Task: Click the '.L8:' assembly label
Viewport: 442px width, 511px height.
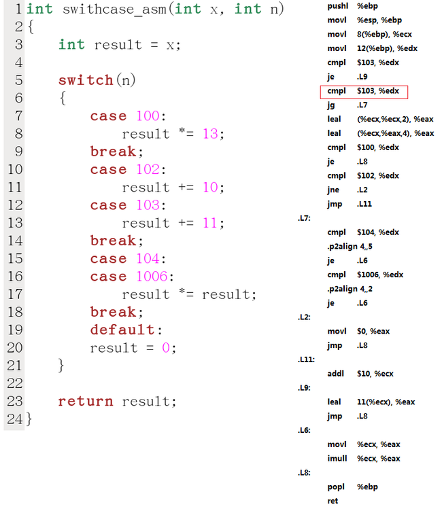Action: click(x=304, y=472)
